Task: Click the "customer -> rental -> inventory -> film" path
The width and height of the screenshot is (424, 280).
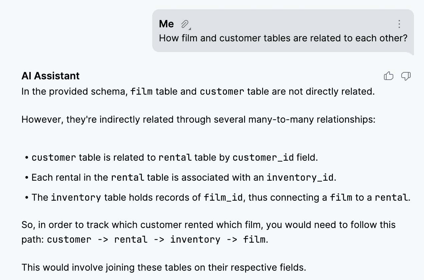Action: click(x=156, y=240)
